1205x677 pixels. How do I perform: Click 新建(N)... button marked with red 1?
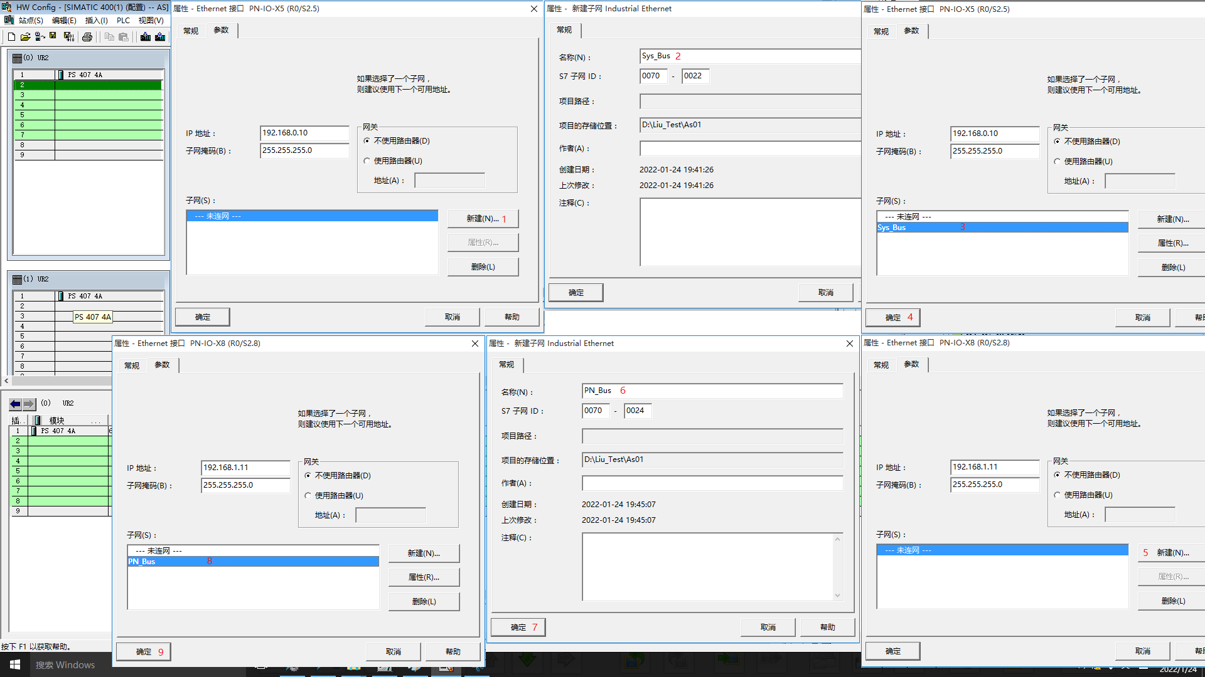(483, 219)
